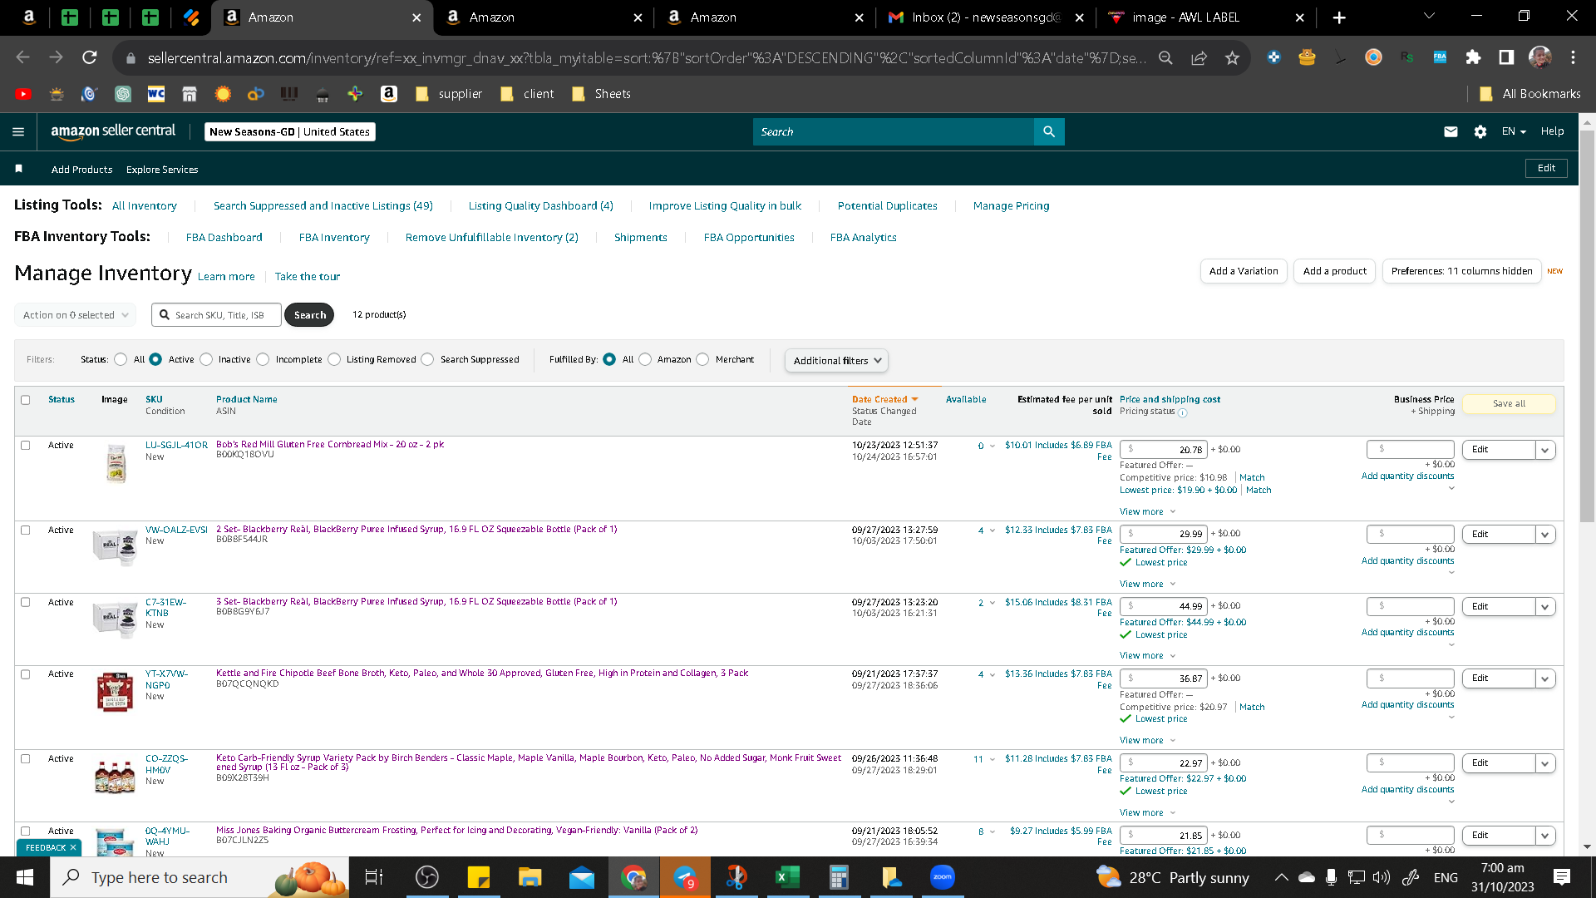Select the All status radio button
The width and height of the screenshot is (1596, 898).
[121, 360]
